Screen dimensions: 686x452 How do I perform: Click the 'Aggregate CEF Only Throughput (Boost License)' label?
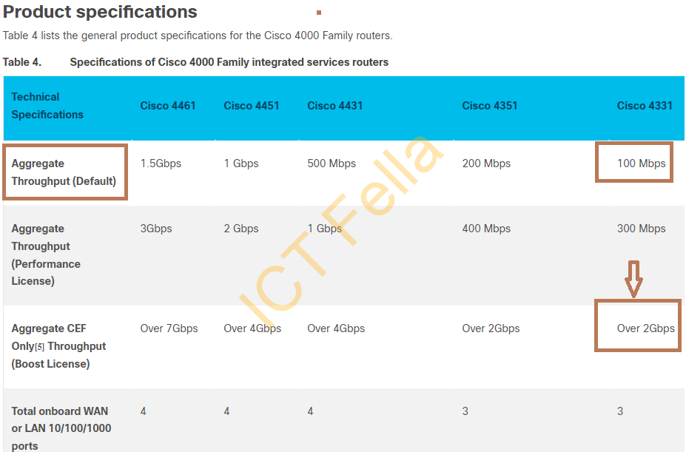pyautogui.click(x=58, y=346)
